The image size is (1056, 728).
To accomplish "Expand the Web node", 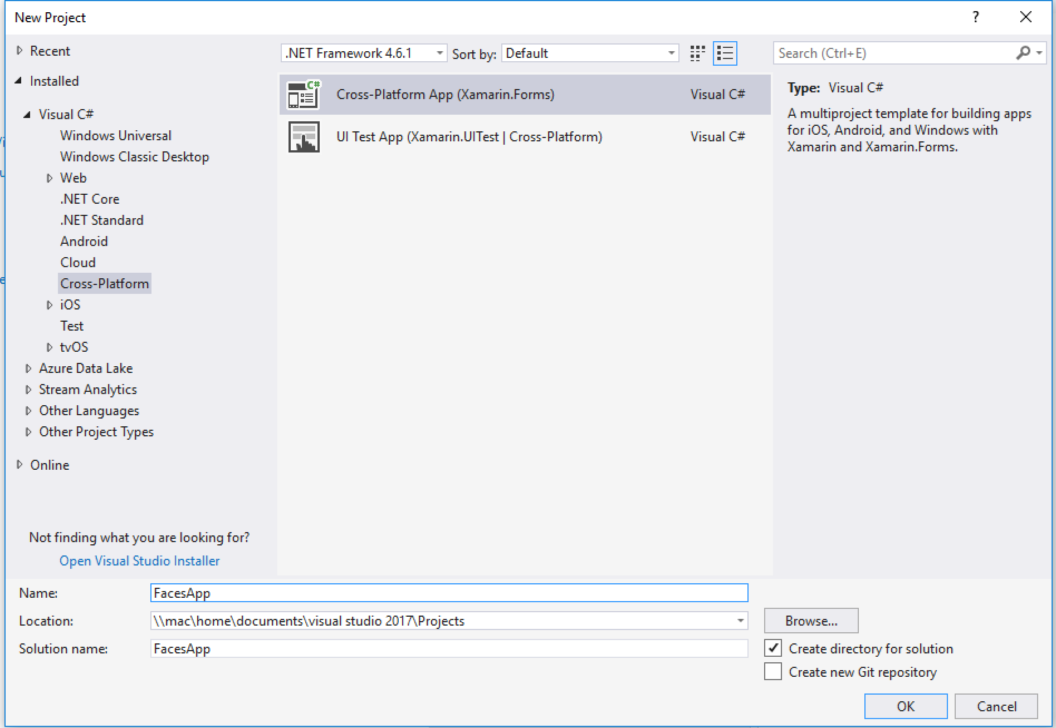I will [x=50, y=178].
